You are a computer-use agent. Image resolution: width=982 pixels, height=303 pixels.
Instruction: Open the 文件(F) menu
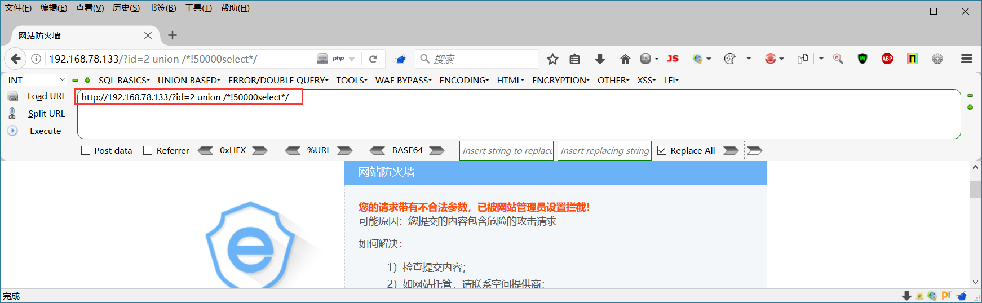(18, 8)
